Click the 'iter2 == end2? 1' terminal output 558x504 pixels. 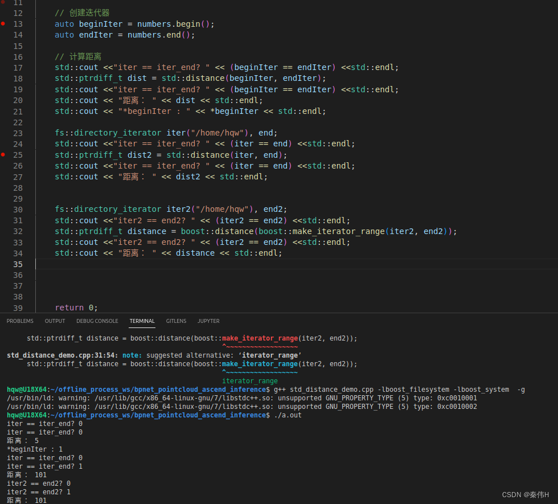39,492
